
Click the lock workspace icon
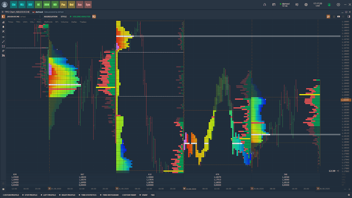(264, 5)
